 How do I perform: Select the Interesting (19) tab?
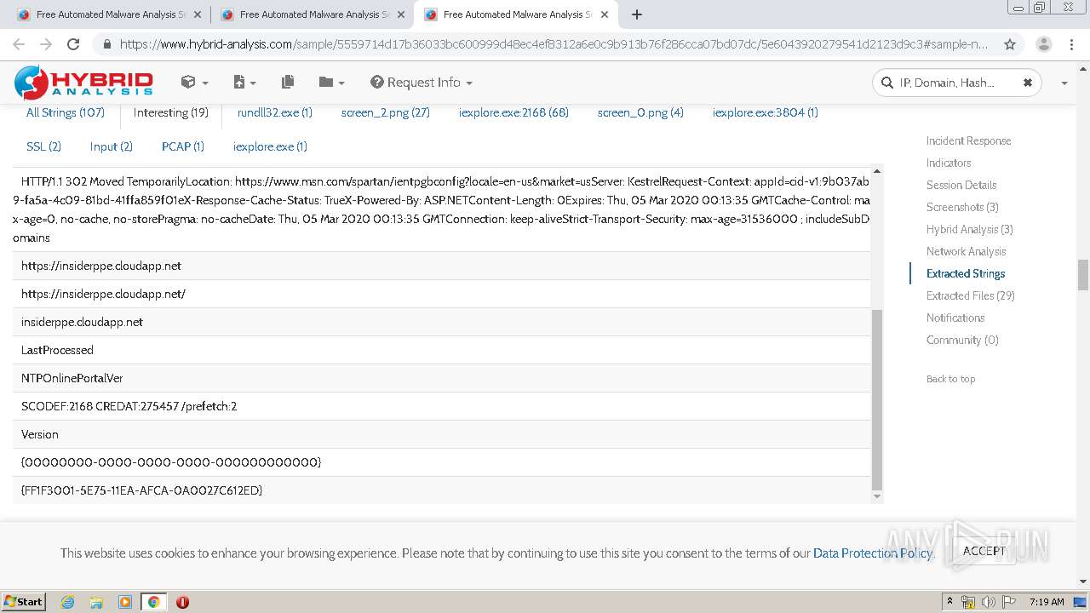coord(170,112)
